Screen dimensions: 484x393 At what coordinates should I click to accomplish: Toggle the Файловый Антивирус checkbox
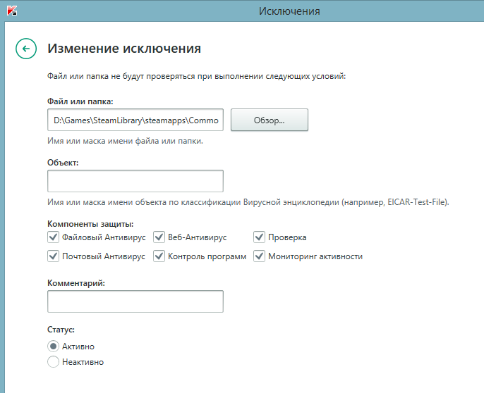(53, 237)
